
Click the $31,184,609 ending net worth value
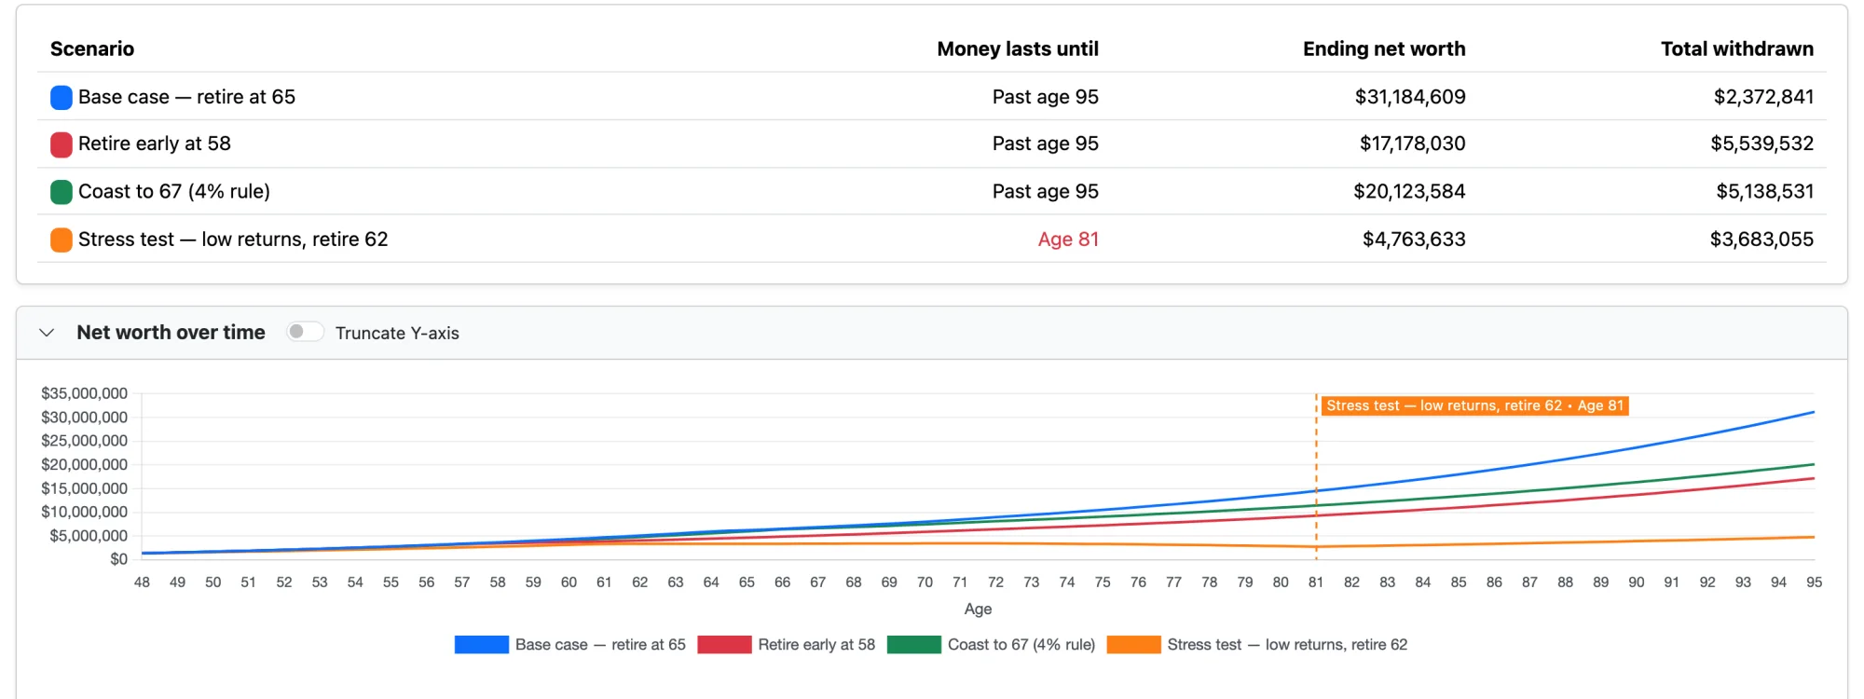[x=1410, y=97]
